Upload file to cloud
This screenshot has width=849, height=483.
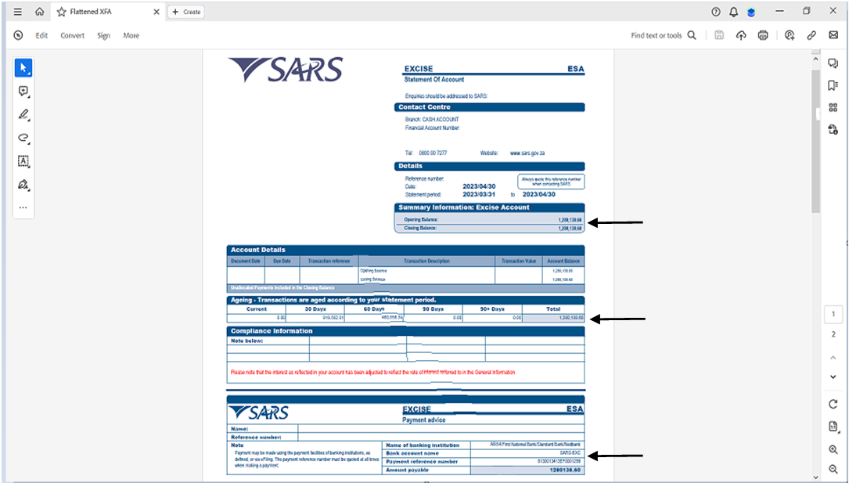pos(741,35)
